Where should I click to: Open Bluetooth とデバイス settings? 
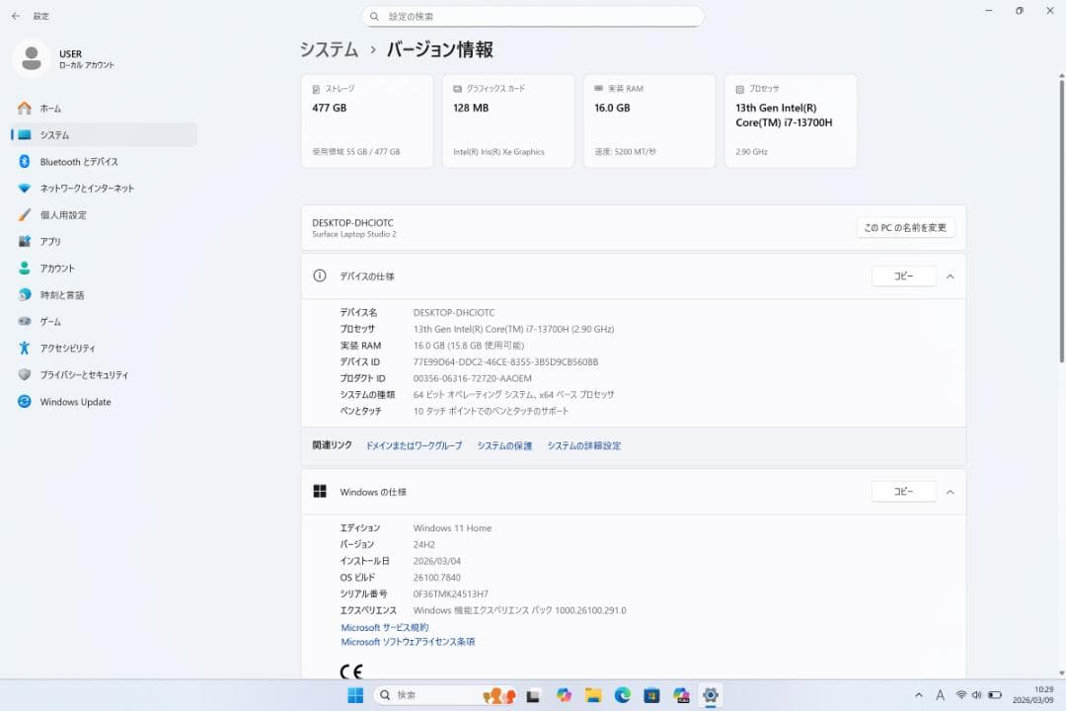pos(104,161)
